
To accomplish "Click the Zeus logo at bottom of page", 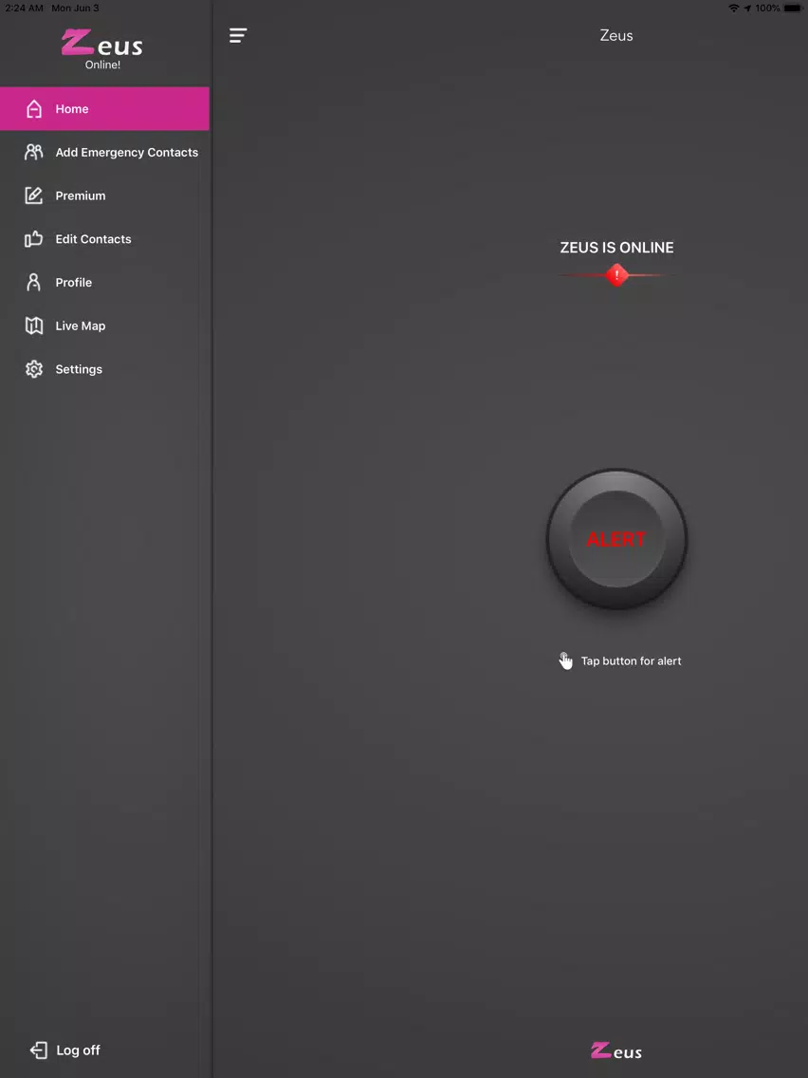I will [616, 1050].
